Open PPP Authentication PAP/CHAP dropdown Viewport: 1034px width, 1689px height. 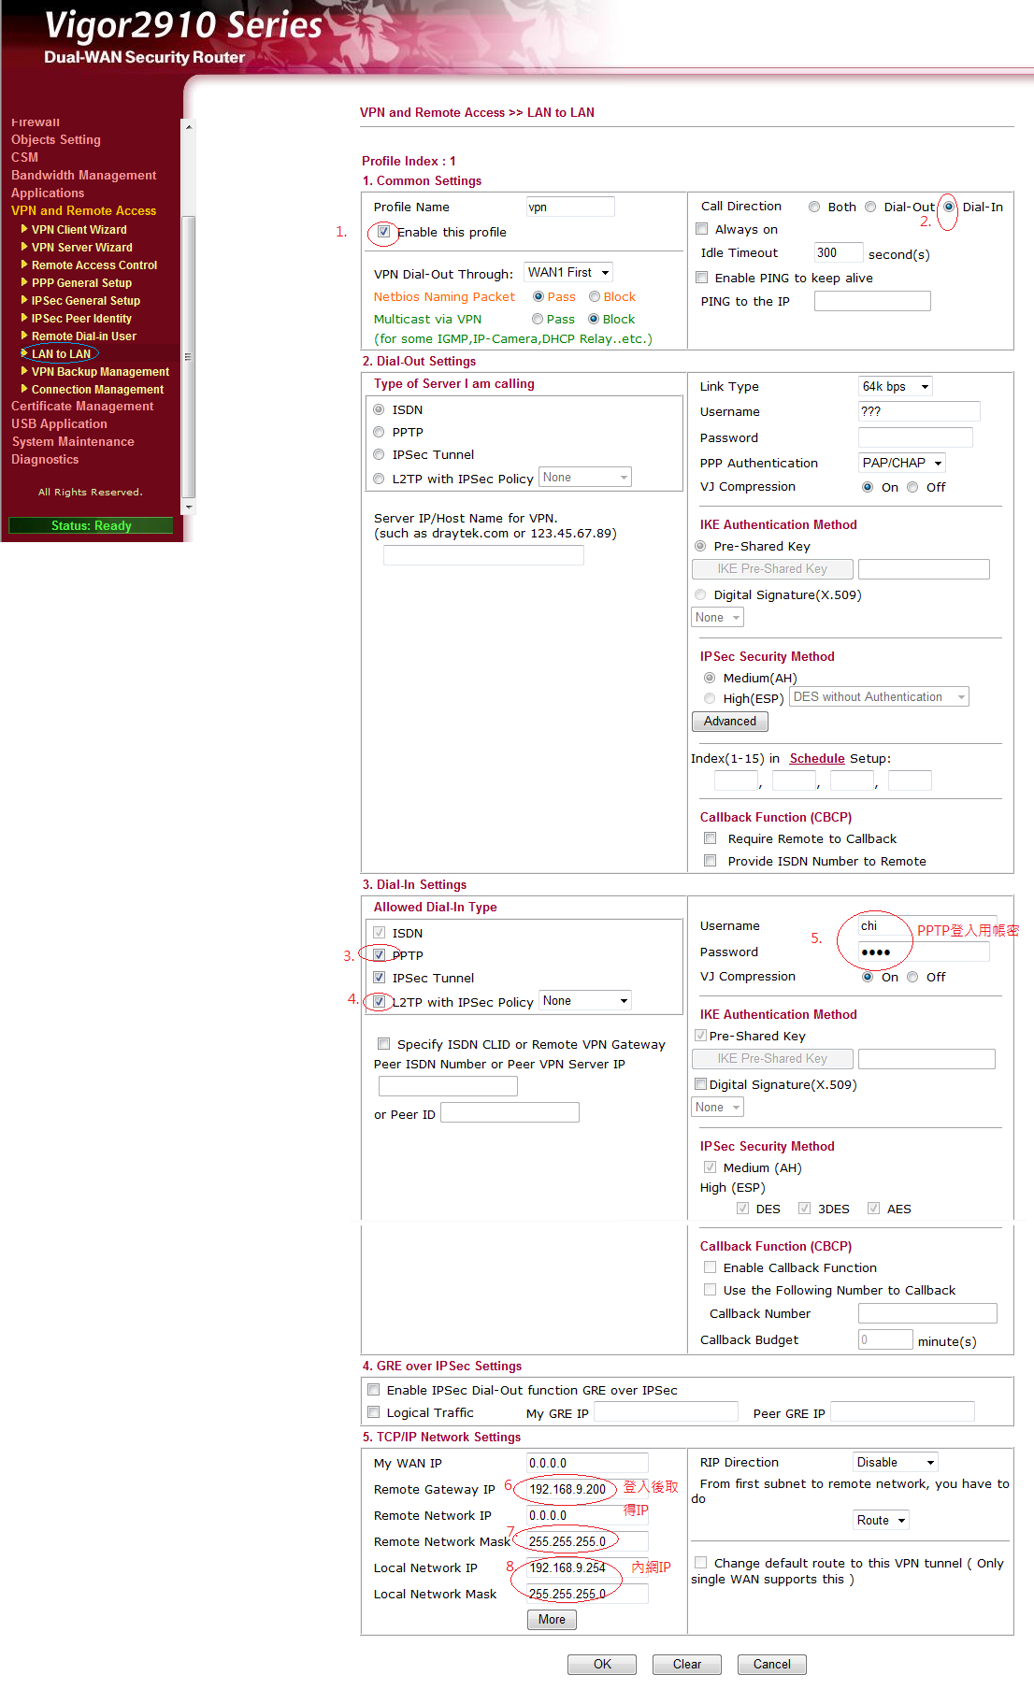click(x=902, y=463)
